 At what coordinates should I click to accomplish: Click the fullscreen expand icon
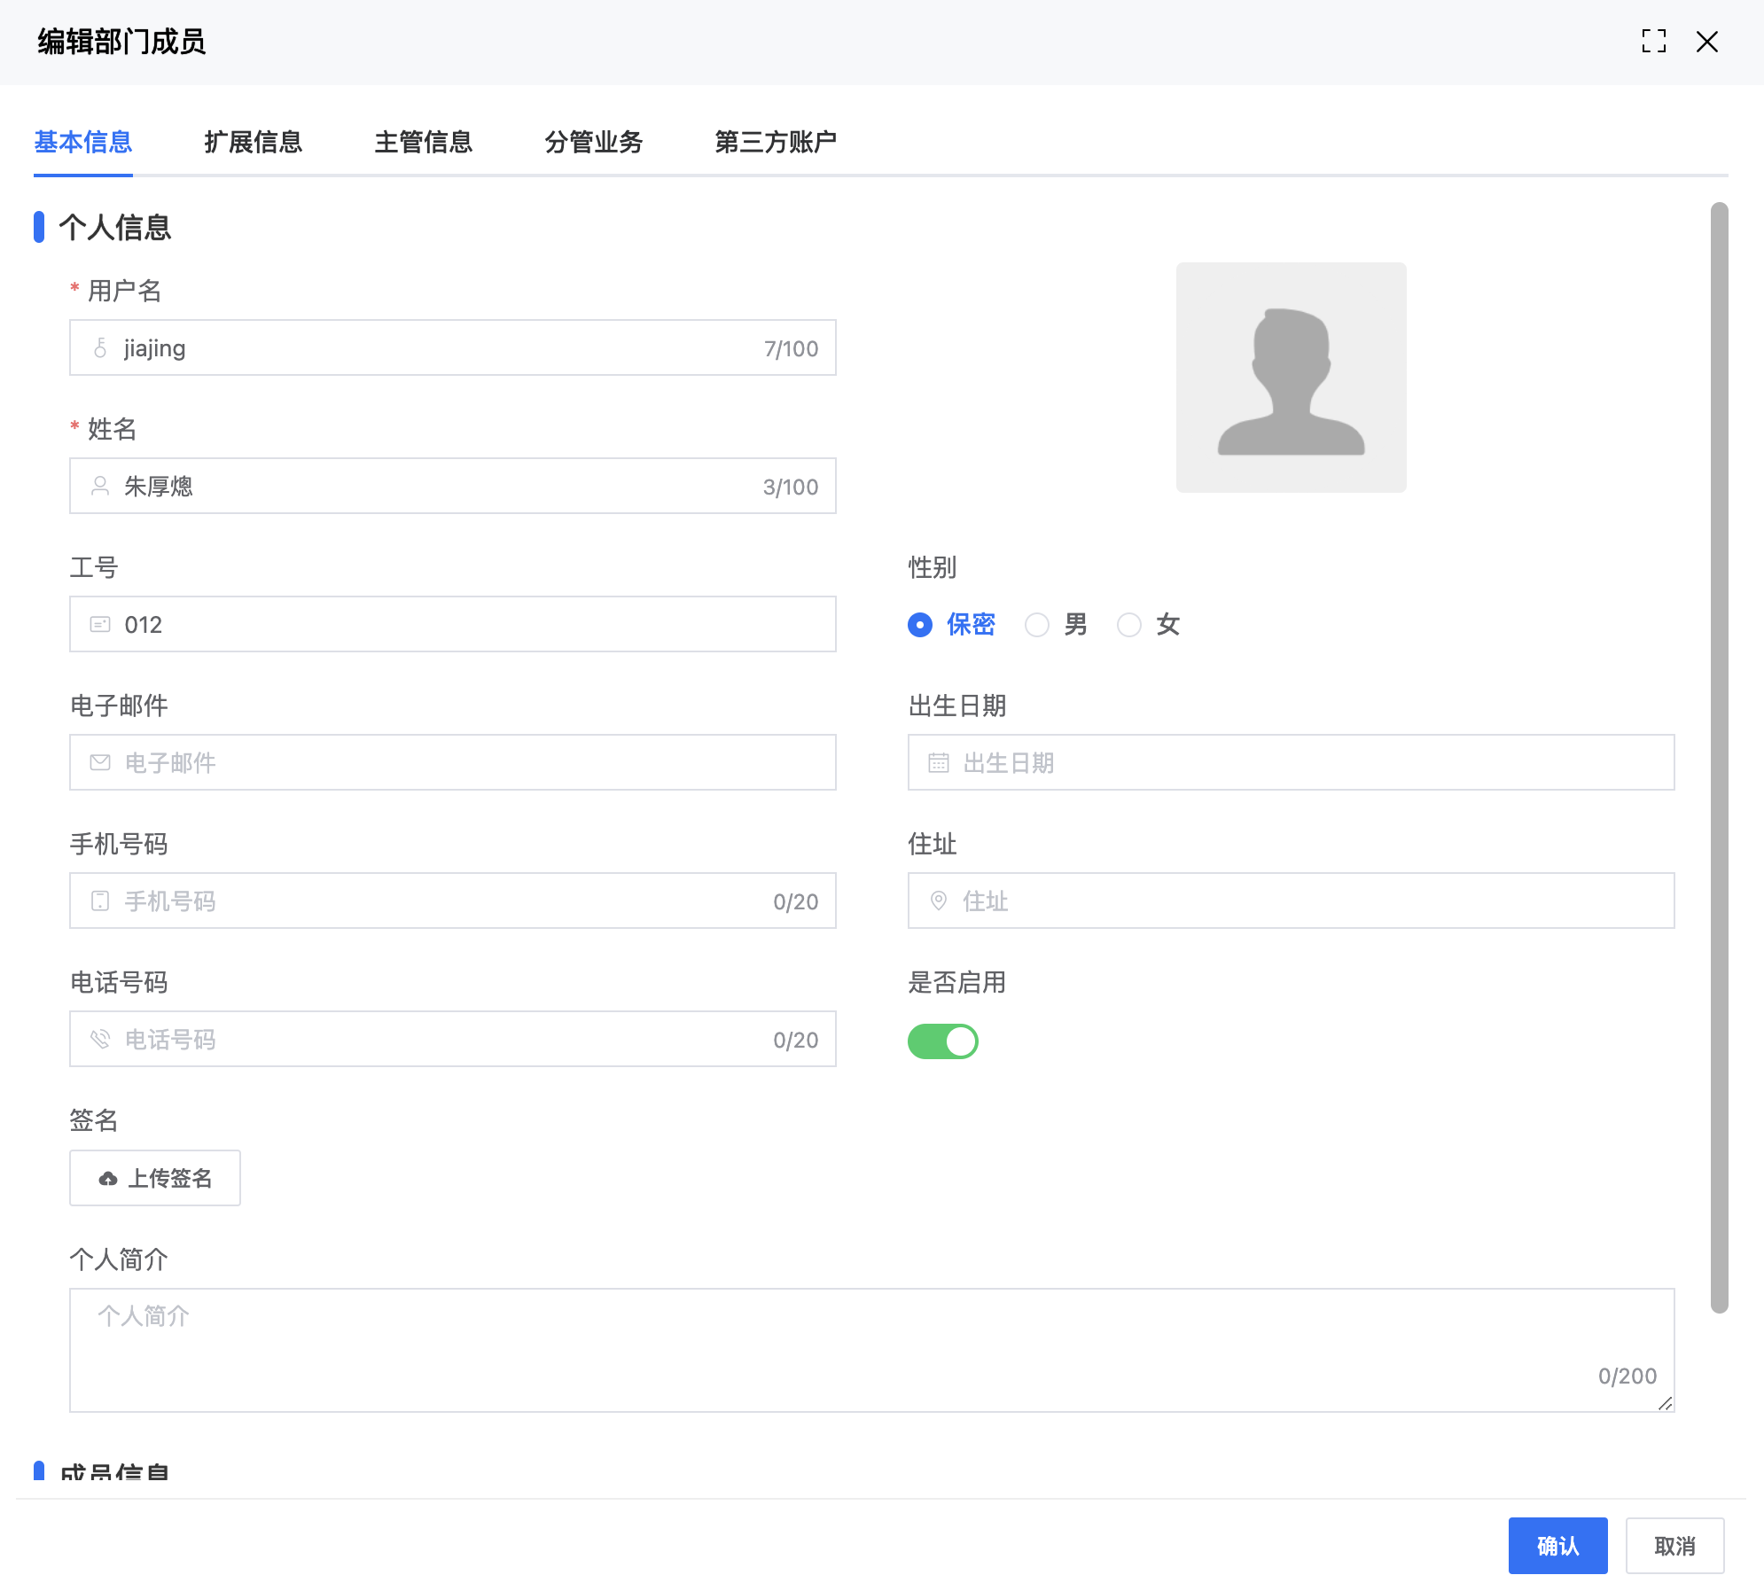1653,42
